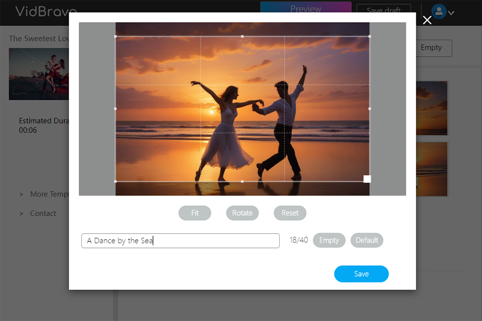Click the top-middle crop edge handle
The height and width of the screenshot is (321, 482).
point(242,37)
